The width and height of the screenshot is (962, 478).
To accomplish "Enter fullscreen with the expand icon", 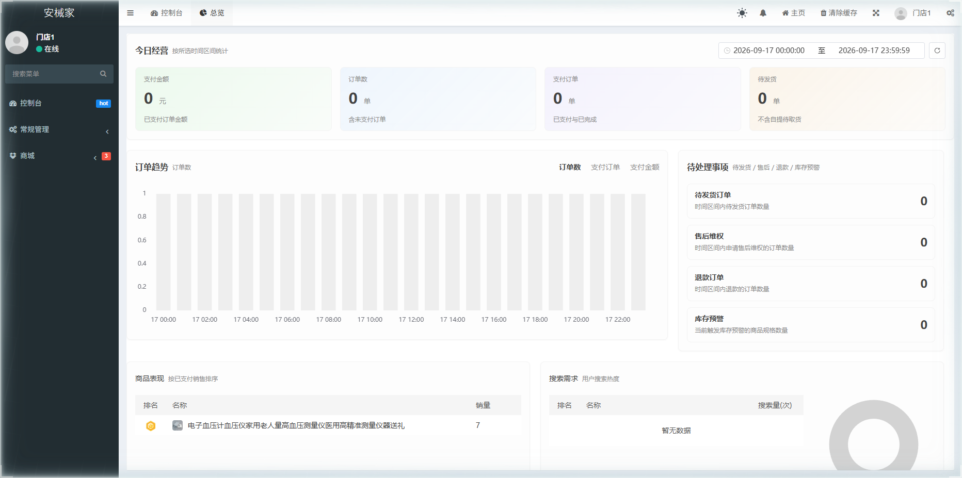I will (x=876, y=13).
